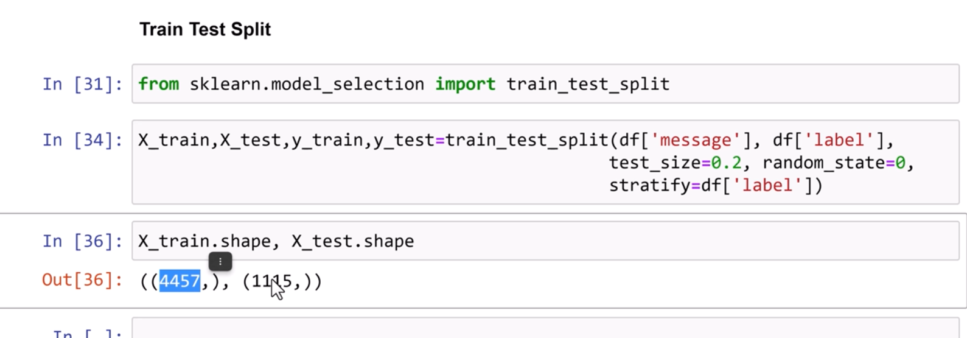
Task: Click the Train Test Split heading
Action: coord(205,29)
